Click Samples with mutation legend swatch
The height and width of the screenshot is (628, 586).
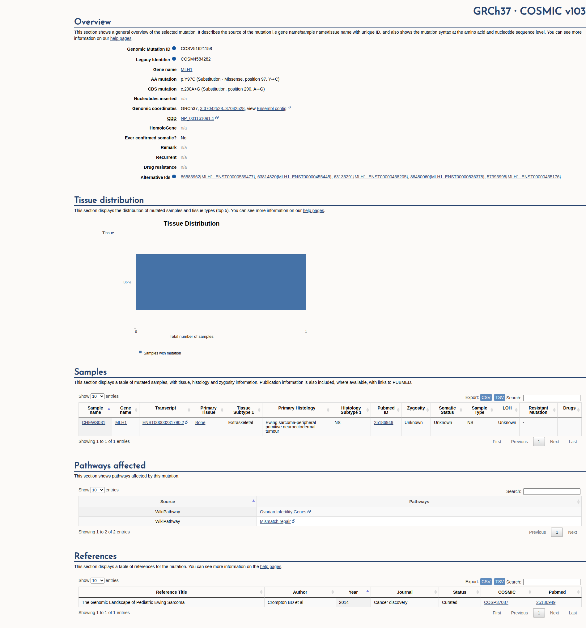coord(140,352)
